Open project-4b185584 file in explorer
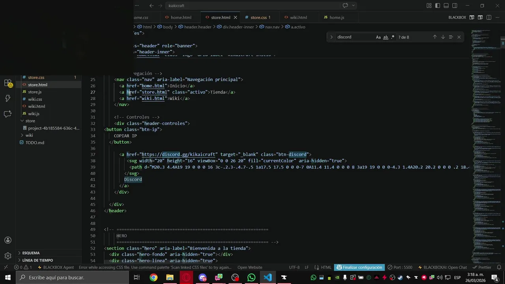 [x=49, y=128]
